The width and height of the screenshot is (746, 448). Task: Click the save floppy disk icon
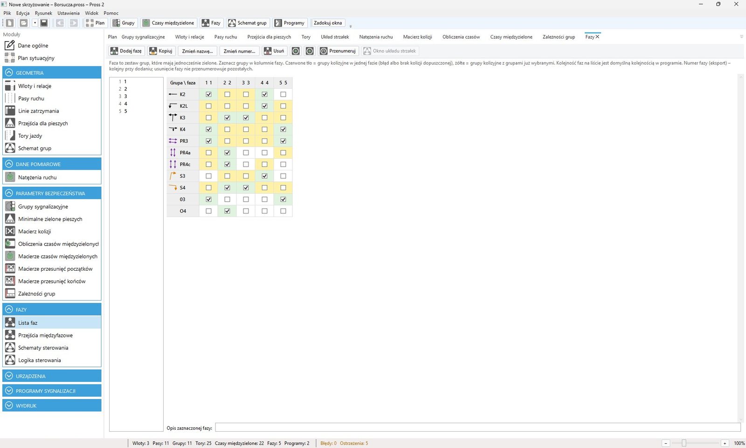[x=44, y=23]
